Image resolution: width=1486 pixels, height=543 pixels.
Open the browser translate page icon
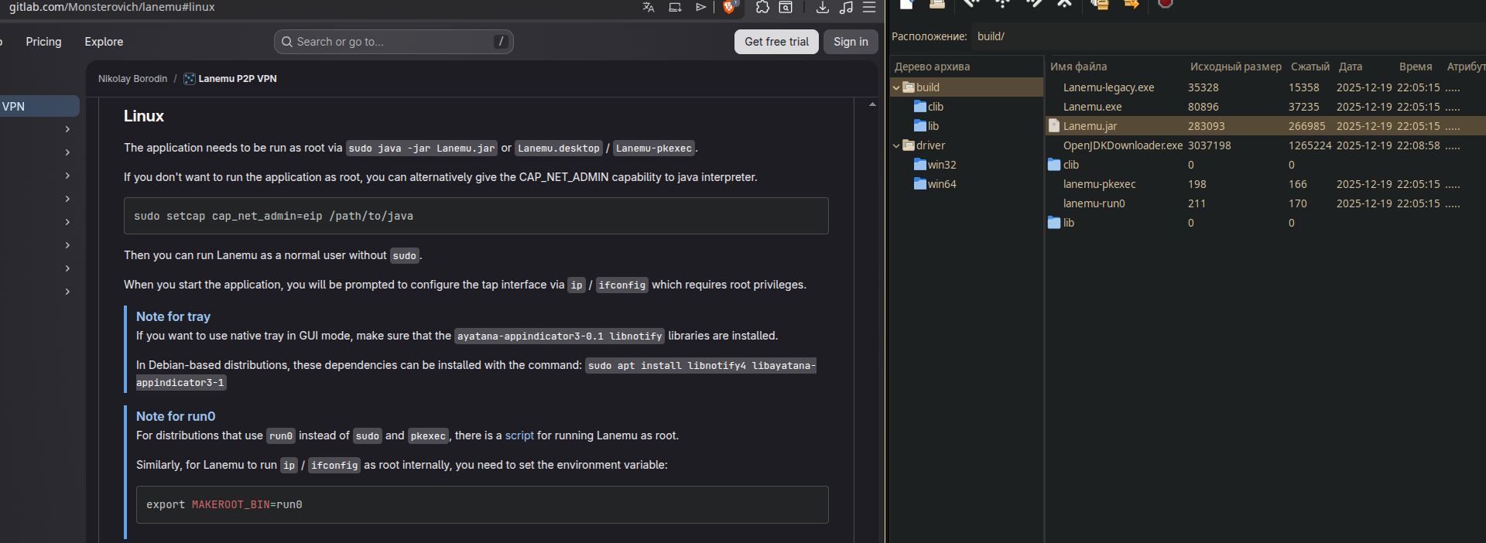[x=649, y=7]
